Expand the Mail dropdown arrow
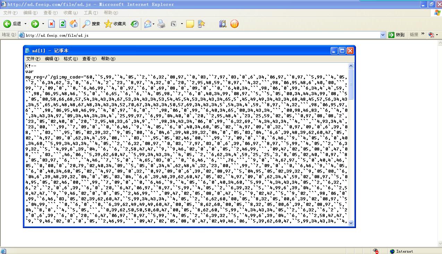Screen dimensions: 442x254 [153, 24]
